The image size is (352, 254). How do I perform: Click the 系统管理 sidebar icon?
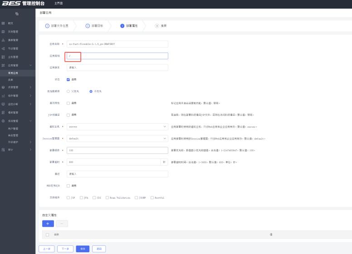tap(3, 121)
